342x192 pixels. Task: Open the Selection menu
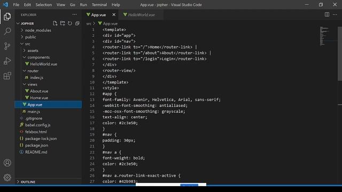coord(44,5)
